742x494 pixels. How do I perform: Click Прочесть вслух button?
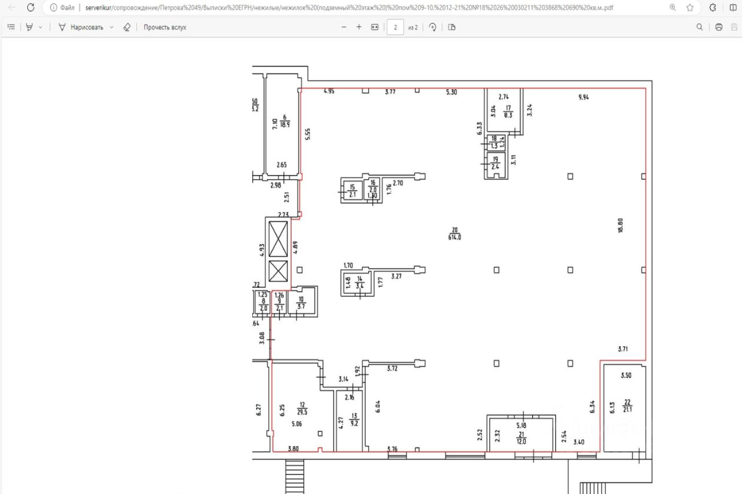coord(165,27)
